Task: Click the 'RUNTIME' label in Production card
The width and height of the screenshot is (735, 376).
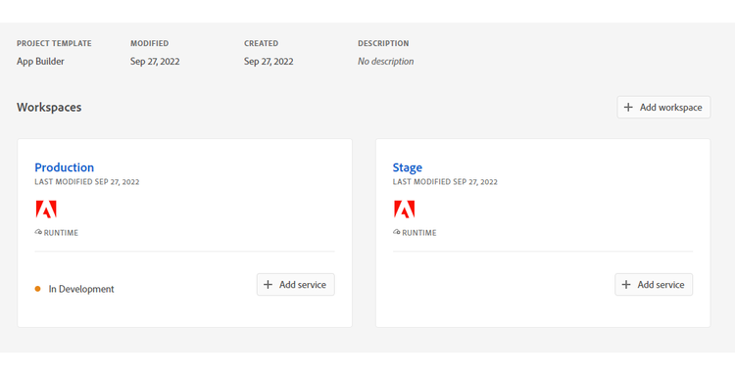Action: (x=61, y=233)
